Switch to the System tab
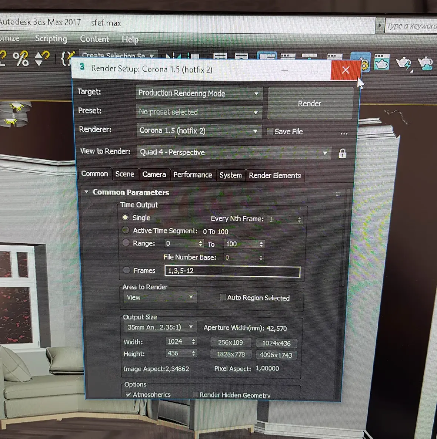Screen dimensions: 437x439 230,175
